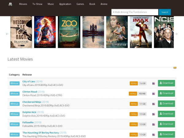This screenshot has width=184, height=138.
Task: Open the Anime category
Action: click(104, 4)
